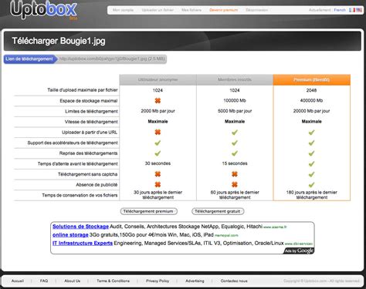Click the Ads by Google badge
The image size is (366, 289).
click(x=299, y=250)
